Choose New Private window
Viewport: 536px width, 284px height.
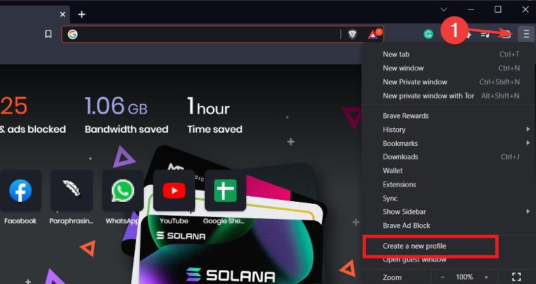[448, 82]
